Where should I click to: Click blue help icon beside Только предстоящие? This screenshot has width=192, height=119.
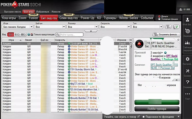[29, 34]
